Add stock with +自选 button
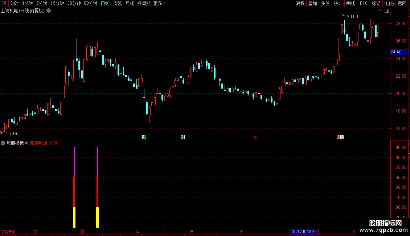 (x=389, y=3)
